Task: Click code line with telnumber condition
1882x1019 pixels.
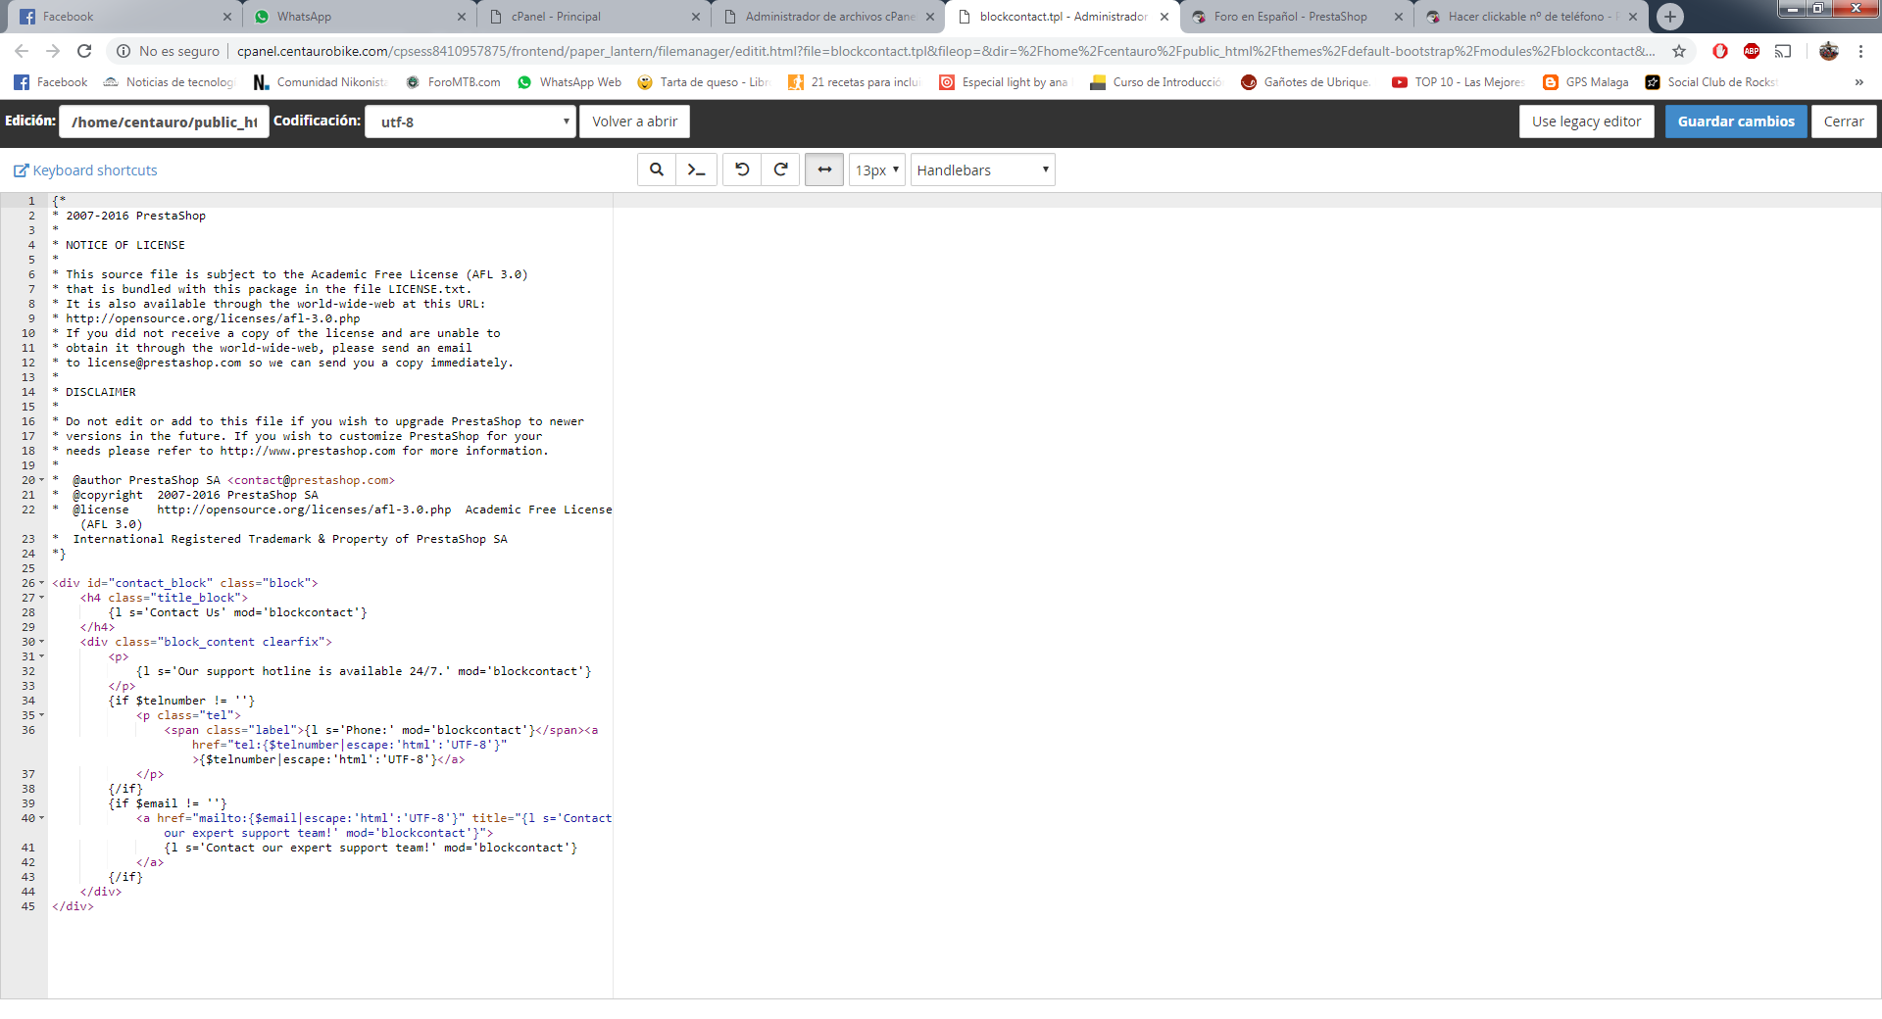Action: 181,701
